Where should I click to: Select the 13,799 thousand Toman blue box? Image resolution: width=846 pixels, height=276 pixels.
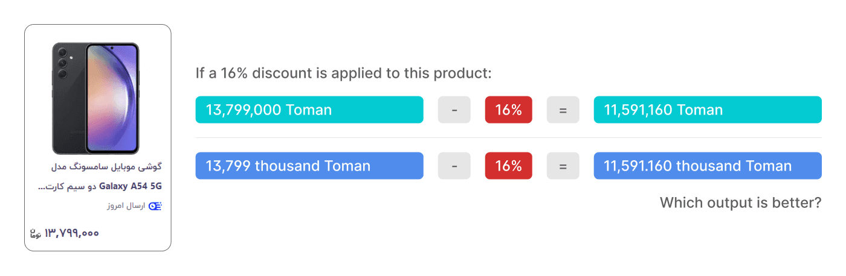coord(309,166)
